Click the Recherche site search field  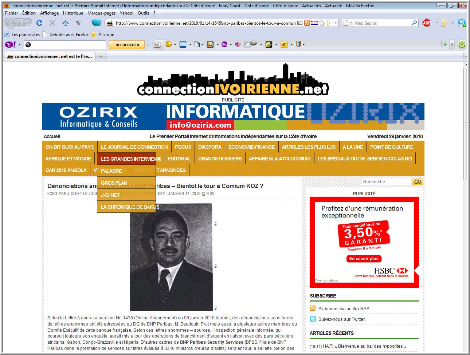[387, 182]
